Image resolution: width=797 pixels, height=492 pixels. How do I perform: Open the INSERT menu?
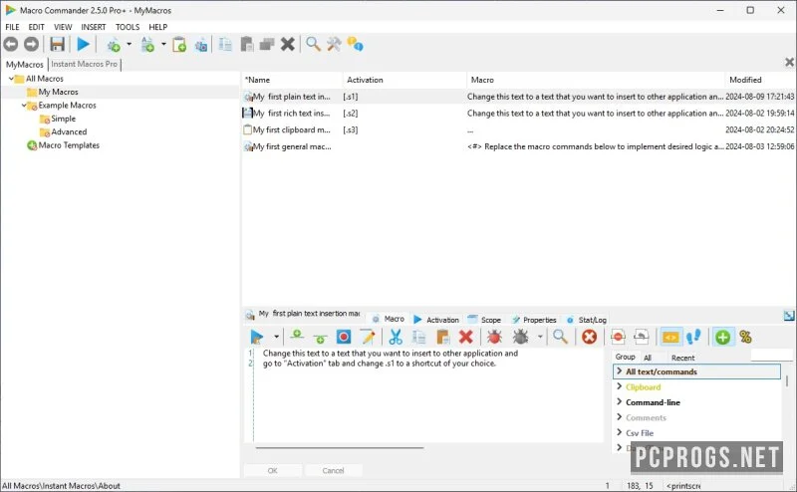[x=94, y=27]
